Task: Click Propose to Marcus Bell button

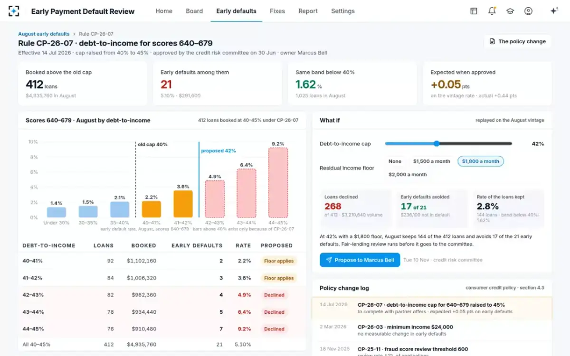Action: (360, 260)
